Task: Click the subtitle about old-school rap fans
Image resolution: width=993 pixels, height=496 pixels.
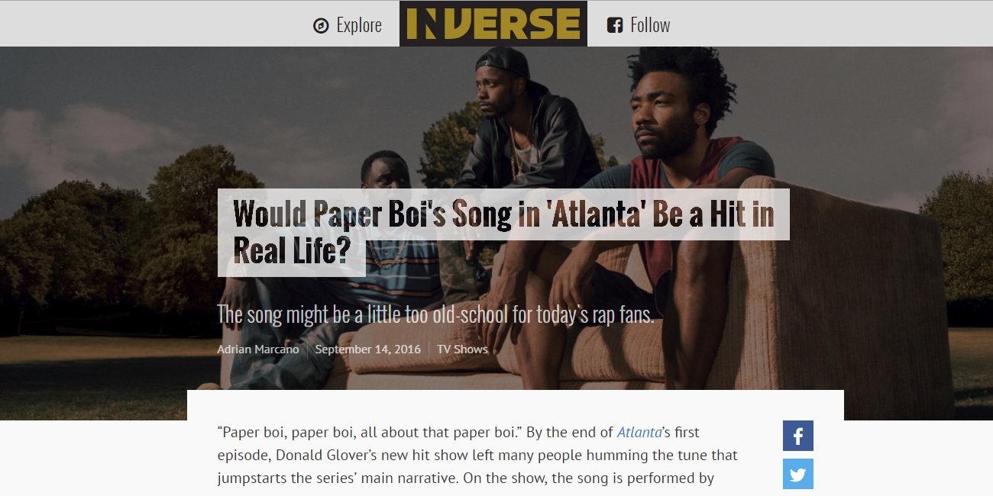Action: pyautogui.click(x=435, y=314)
